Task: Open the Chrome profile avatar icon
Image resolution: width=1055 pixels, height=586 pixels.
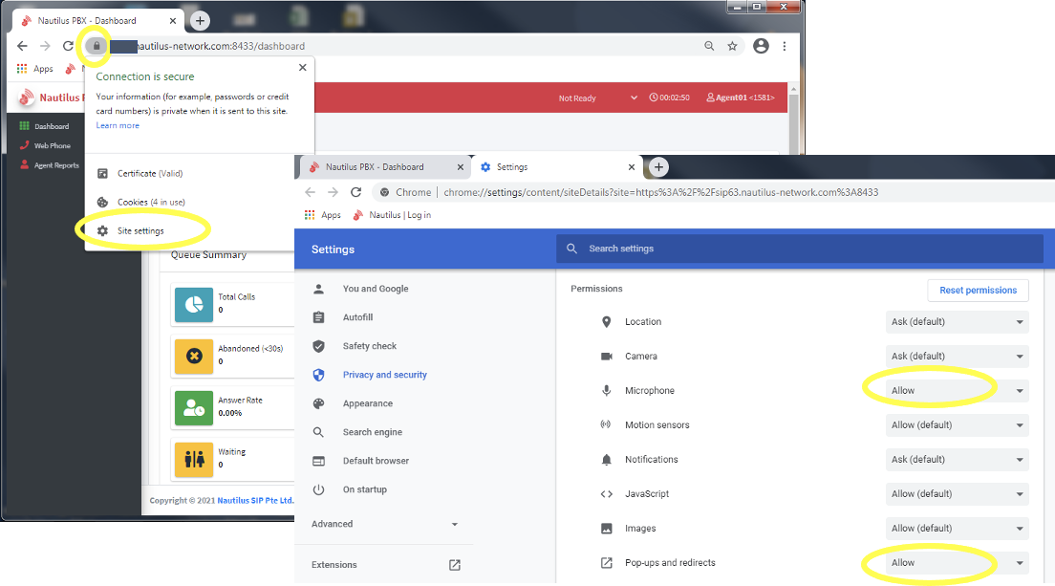Action: [x=761, y=46]
